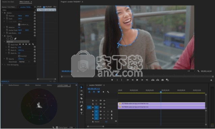Add marker in Program monitor
Screen dimensions: 215x129
[x=112, y=80]
